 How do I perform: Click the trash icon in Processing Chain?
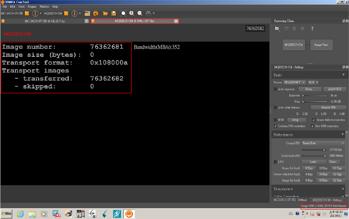point(294,29)
